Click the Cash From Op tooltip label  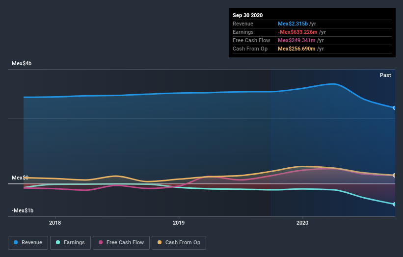(250, 49)
